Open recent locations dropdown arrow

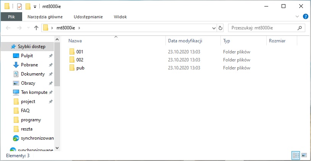click(28, 28)
